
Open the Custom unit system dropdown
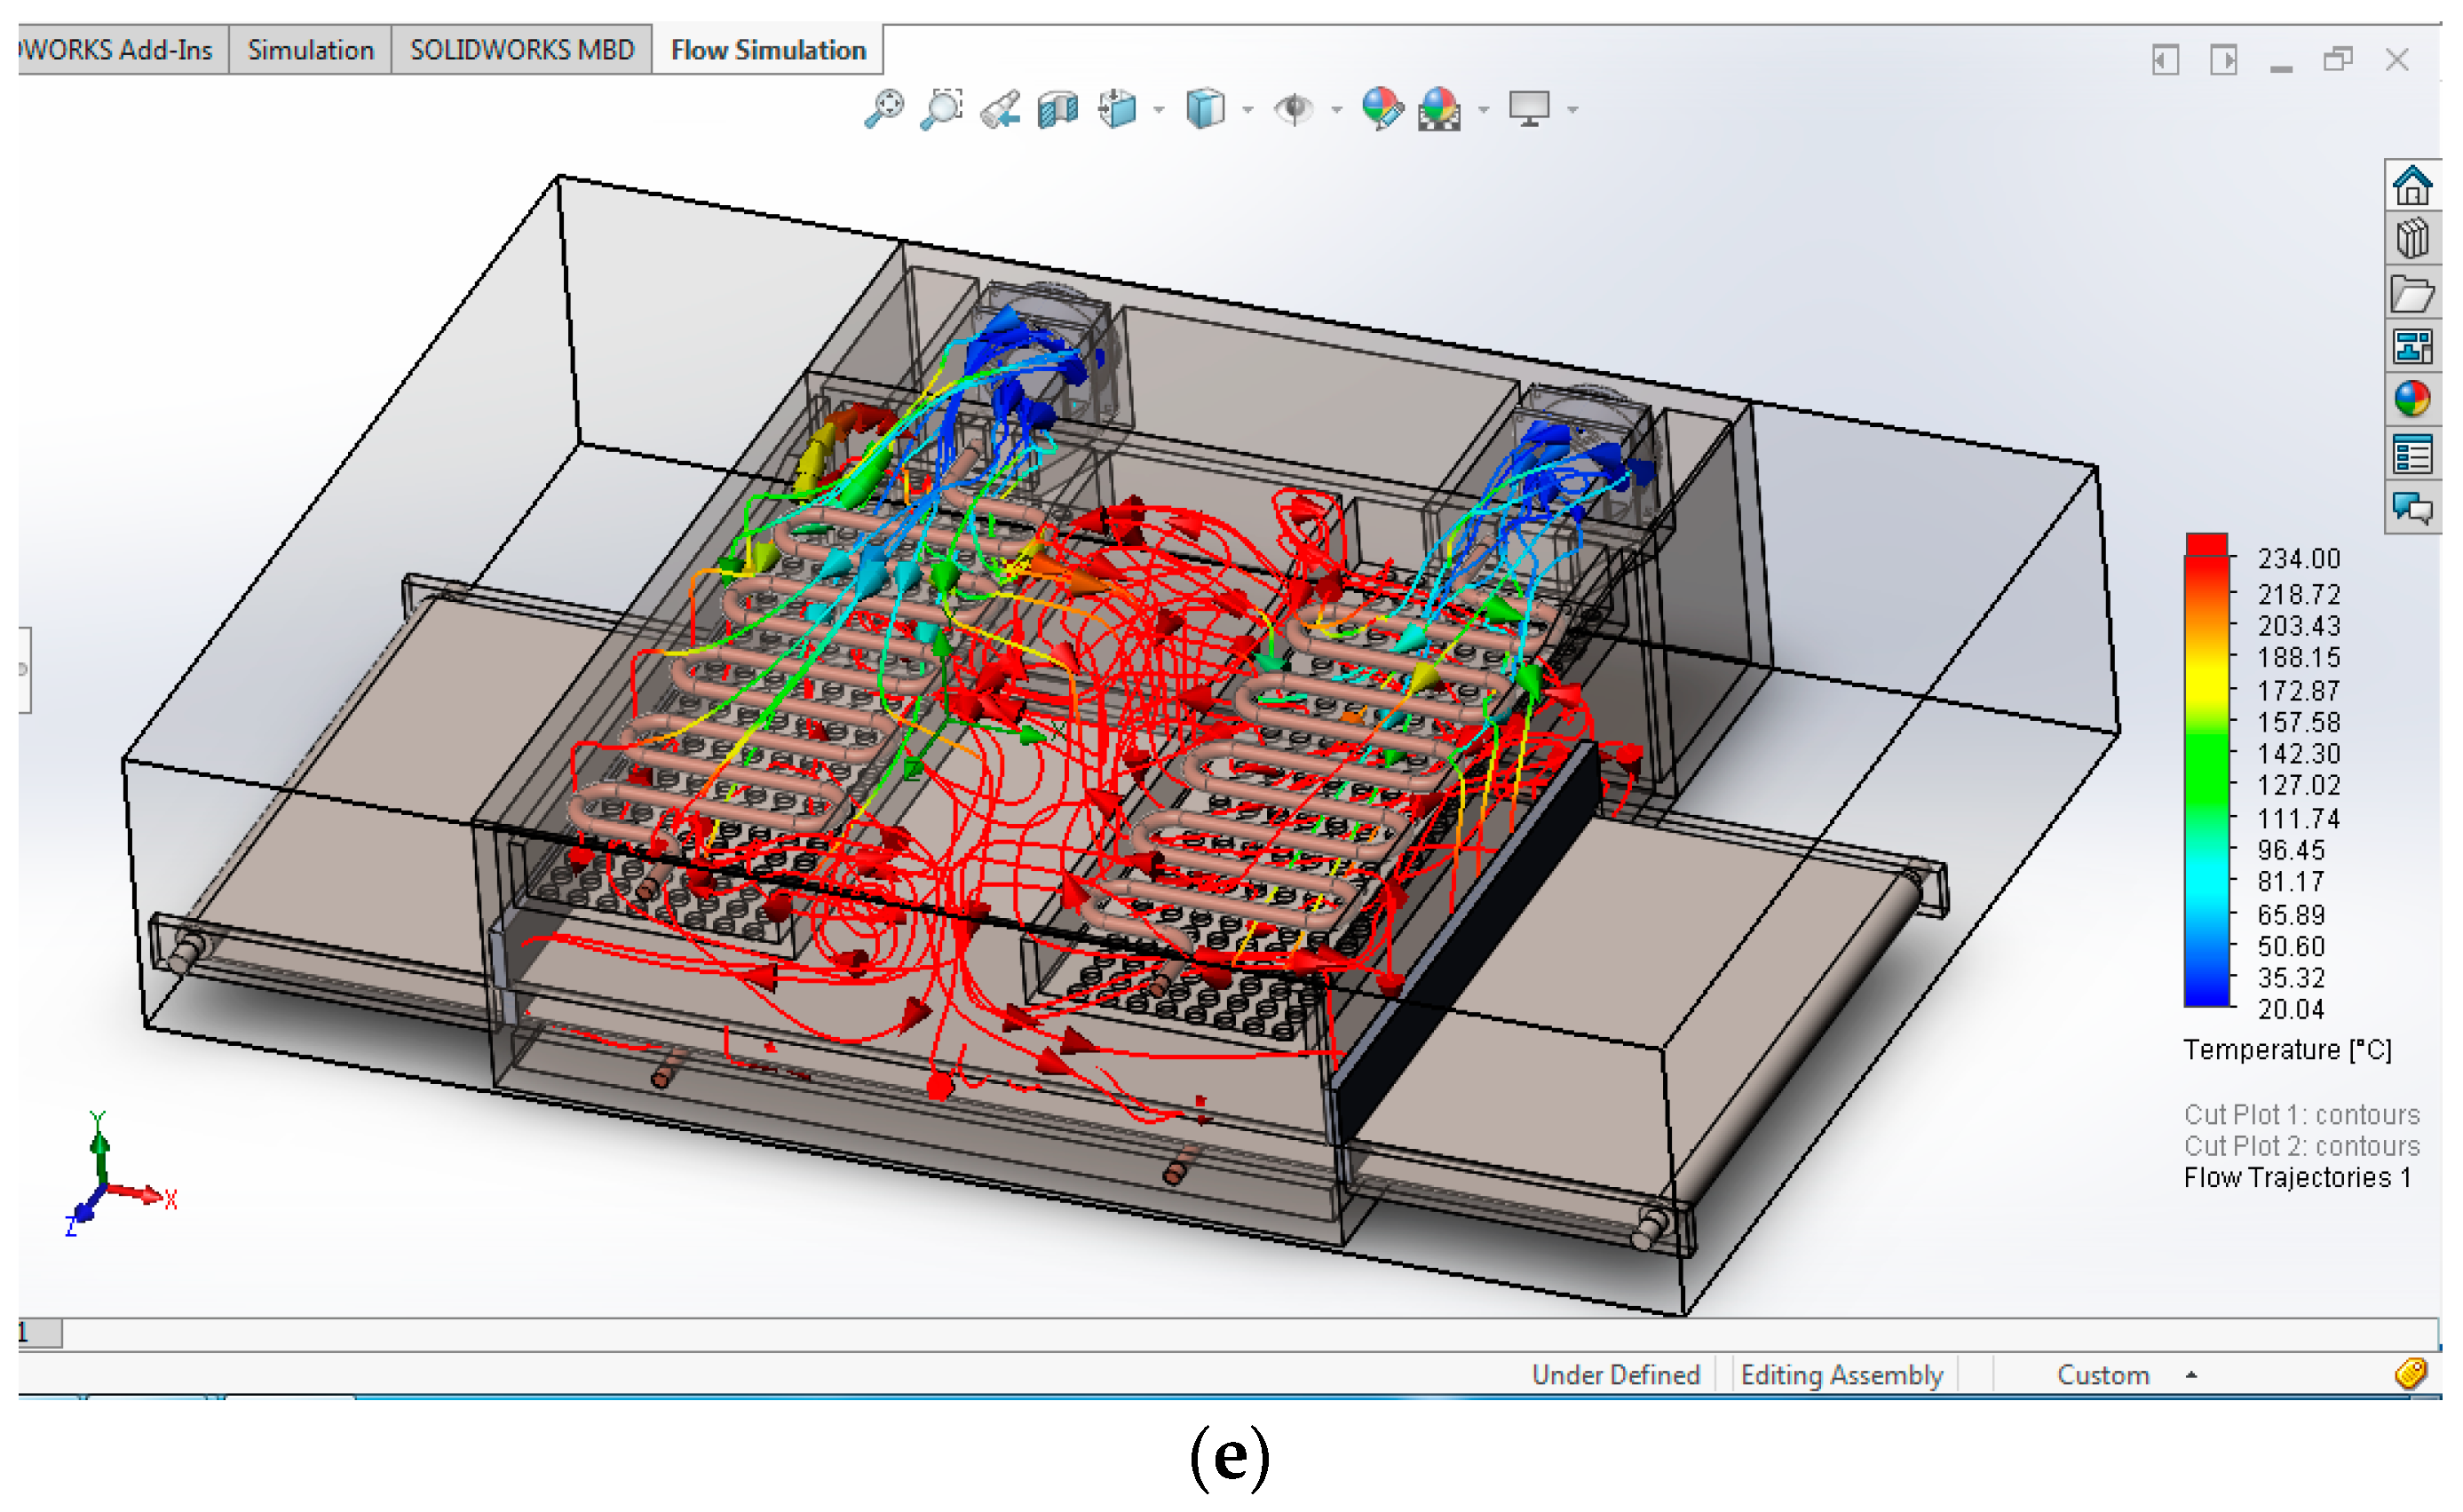(x=2191, y=1375)
